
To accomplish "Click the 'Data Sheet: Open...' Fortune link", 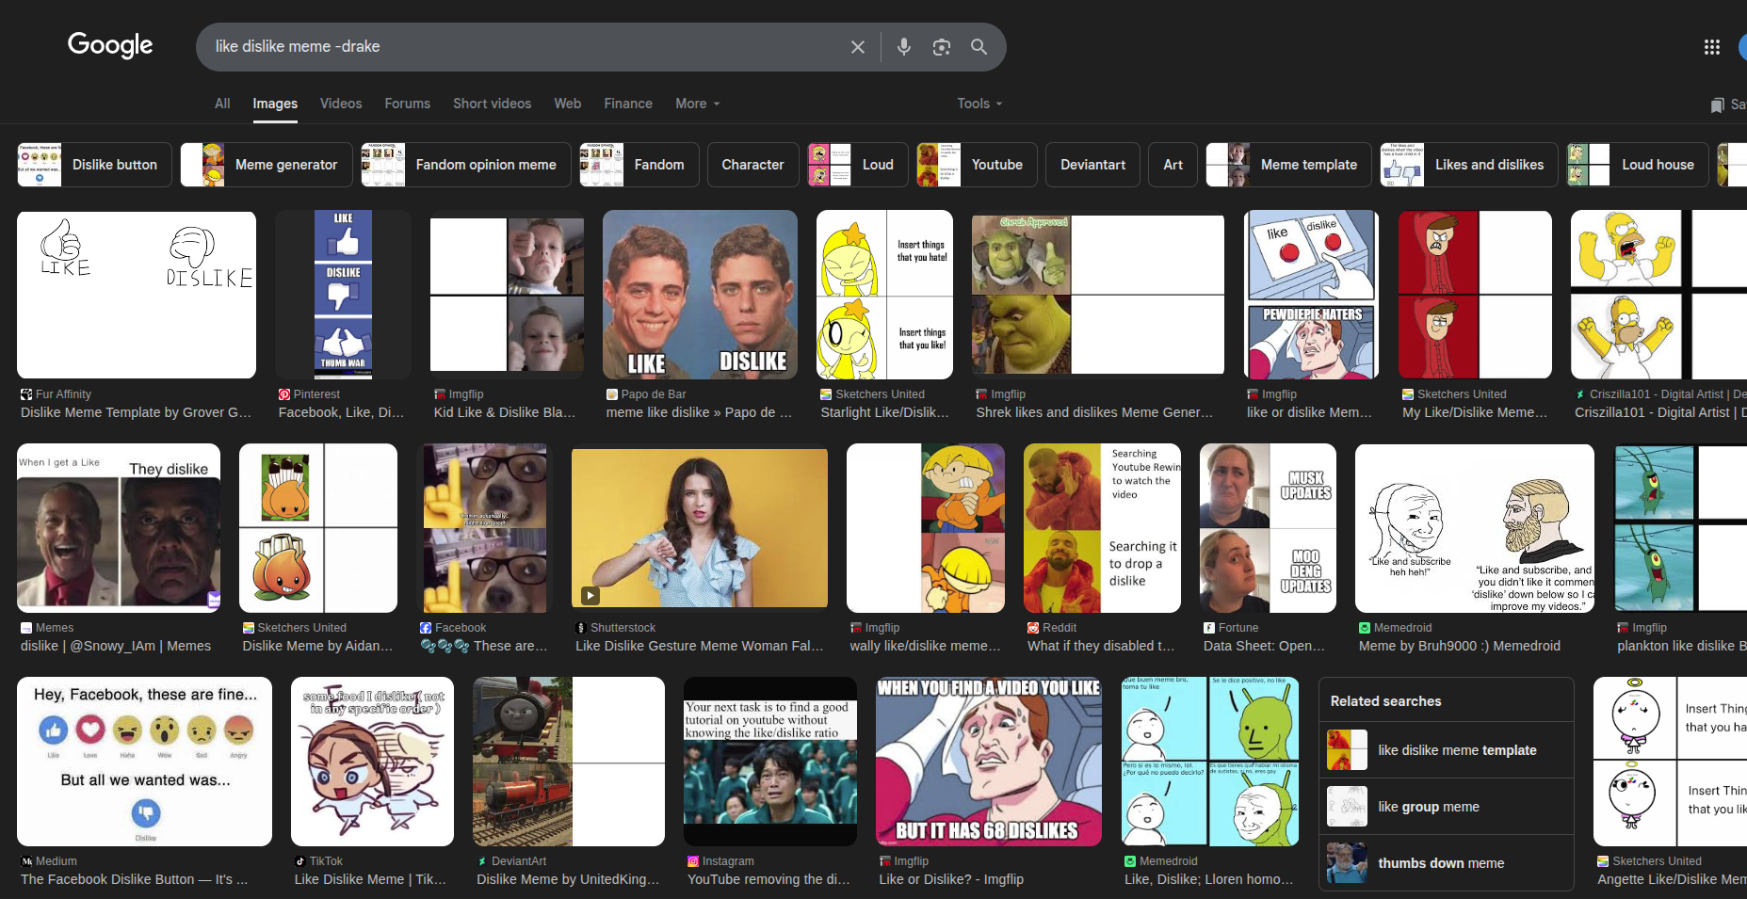I will click(1264, 646).
